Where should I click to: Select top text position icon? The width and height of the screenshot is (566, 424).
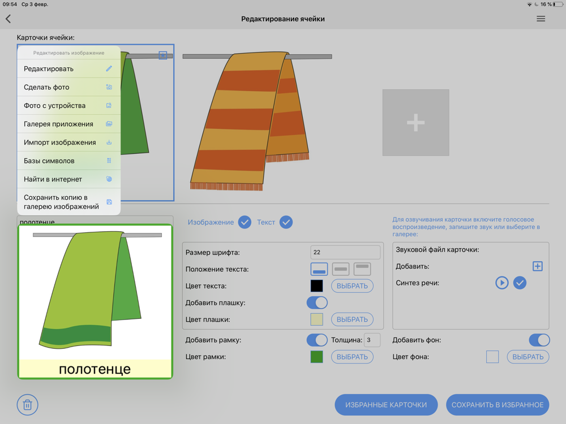tap(362, 270)
